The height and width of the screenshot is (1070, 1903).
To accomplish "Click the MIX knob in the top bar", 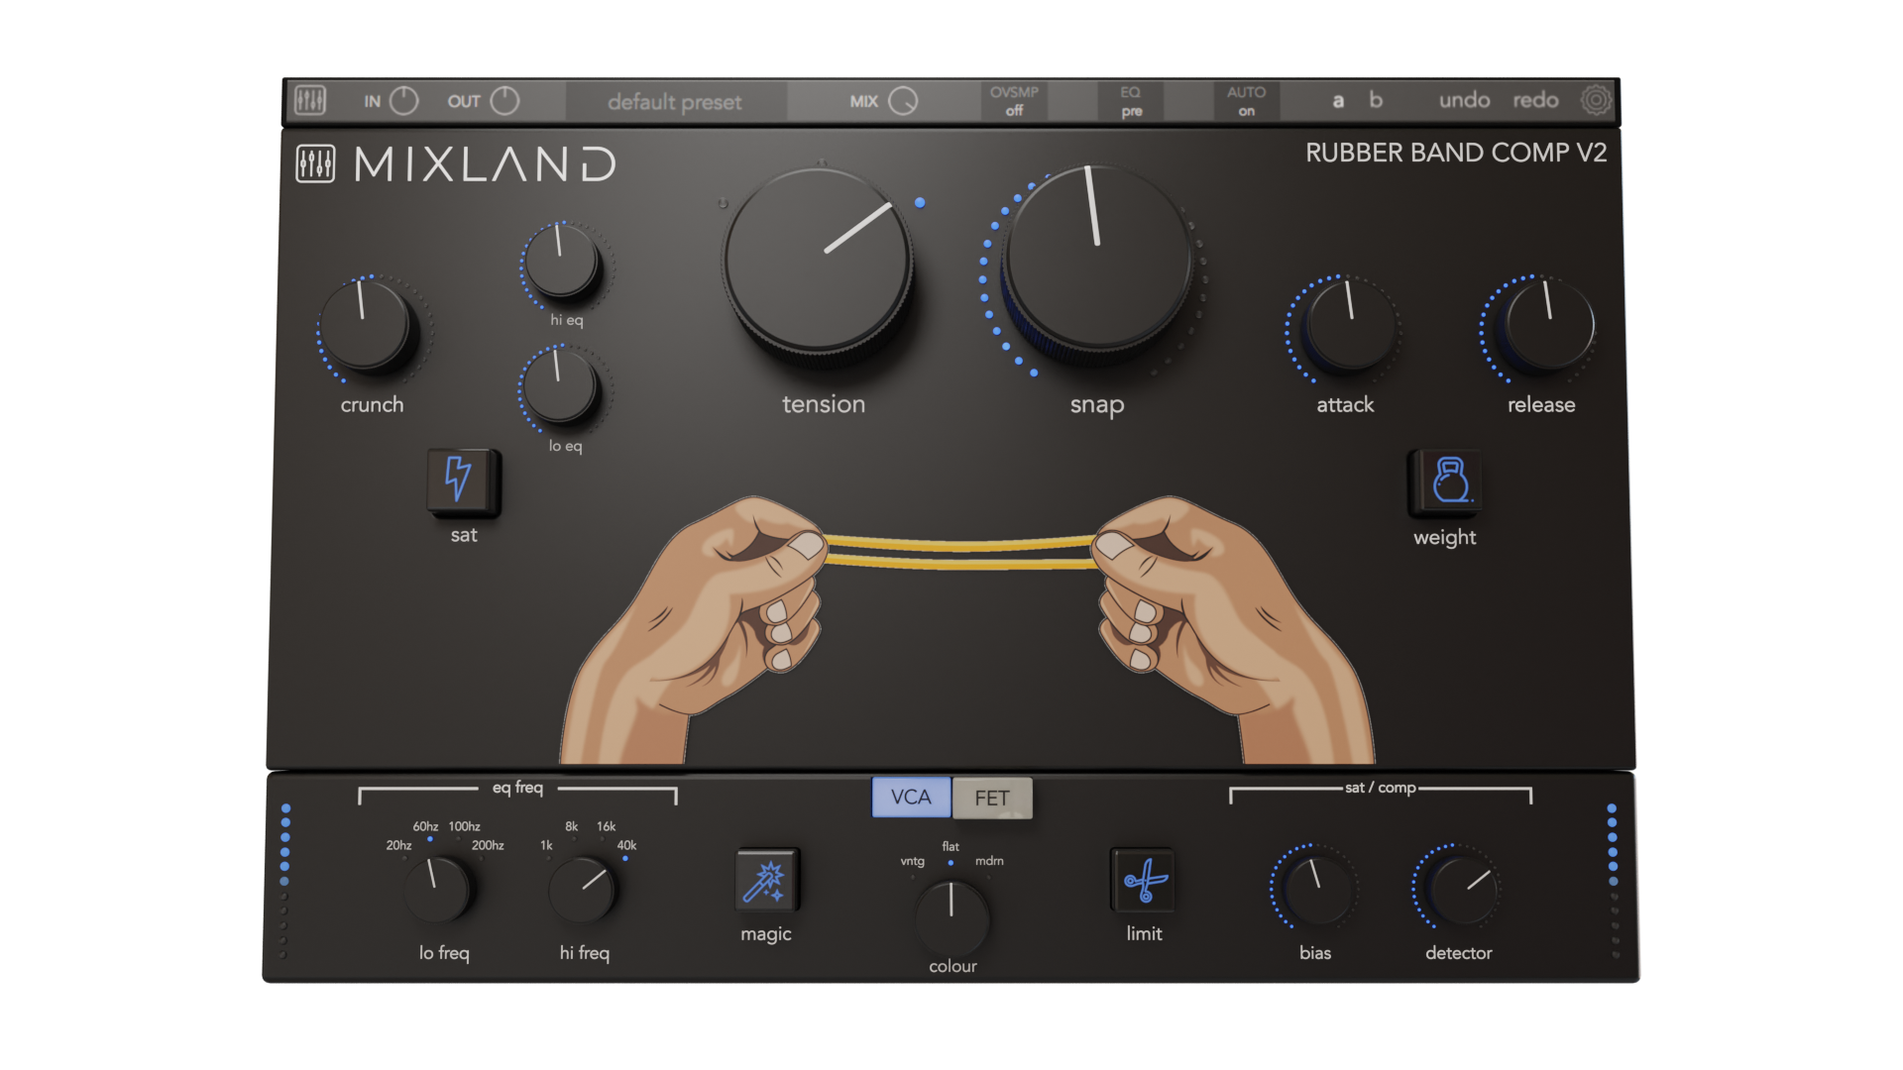I will [903, 101].
